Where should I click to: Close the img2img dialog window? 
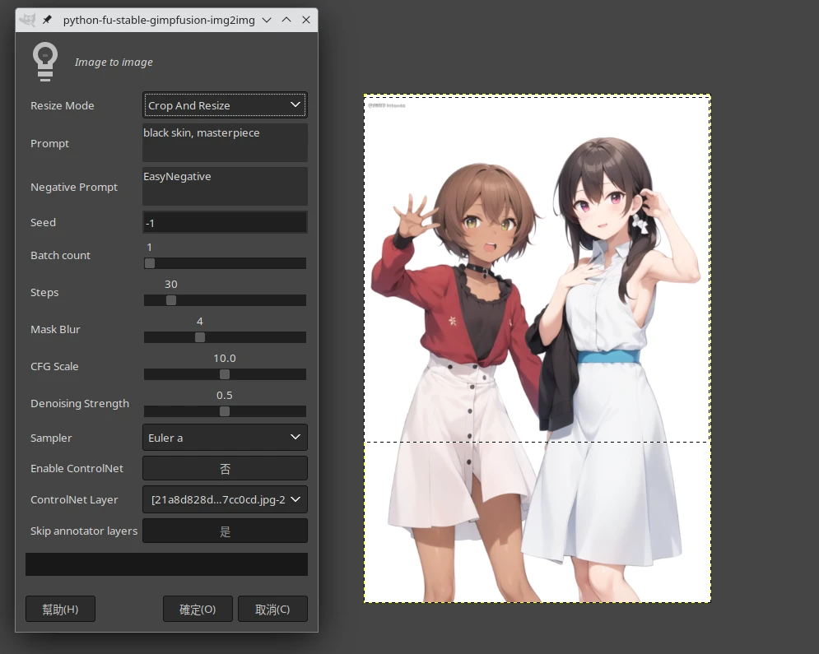tap(306, 20)
